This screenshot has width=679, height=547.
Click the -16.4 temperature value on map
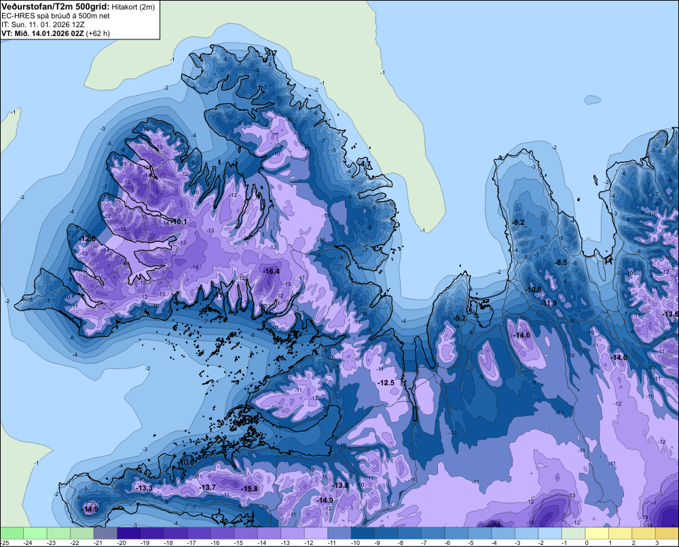(271, 271)
